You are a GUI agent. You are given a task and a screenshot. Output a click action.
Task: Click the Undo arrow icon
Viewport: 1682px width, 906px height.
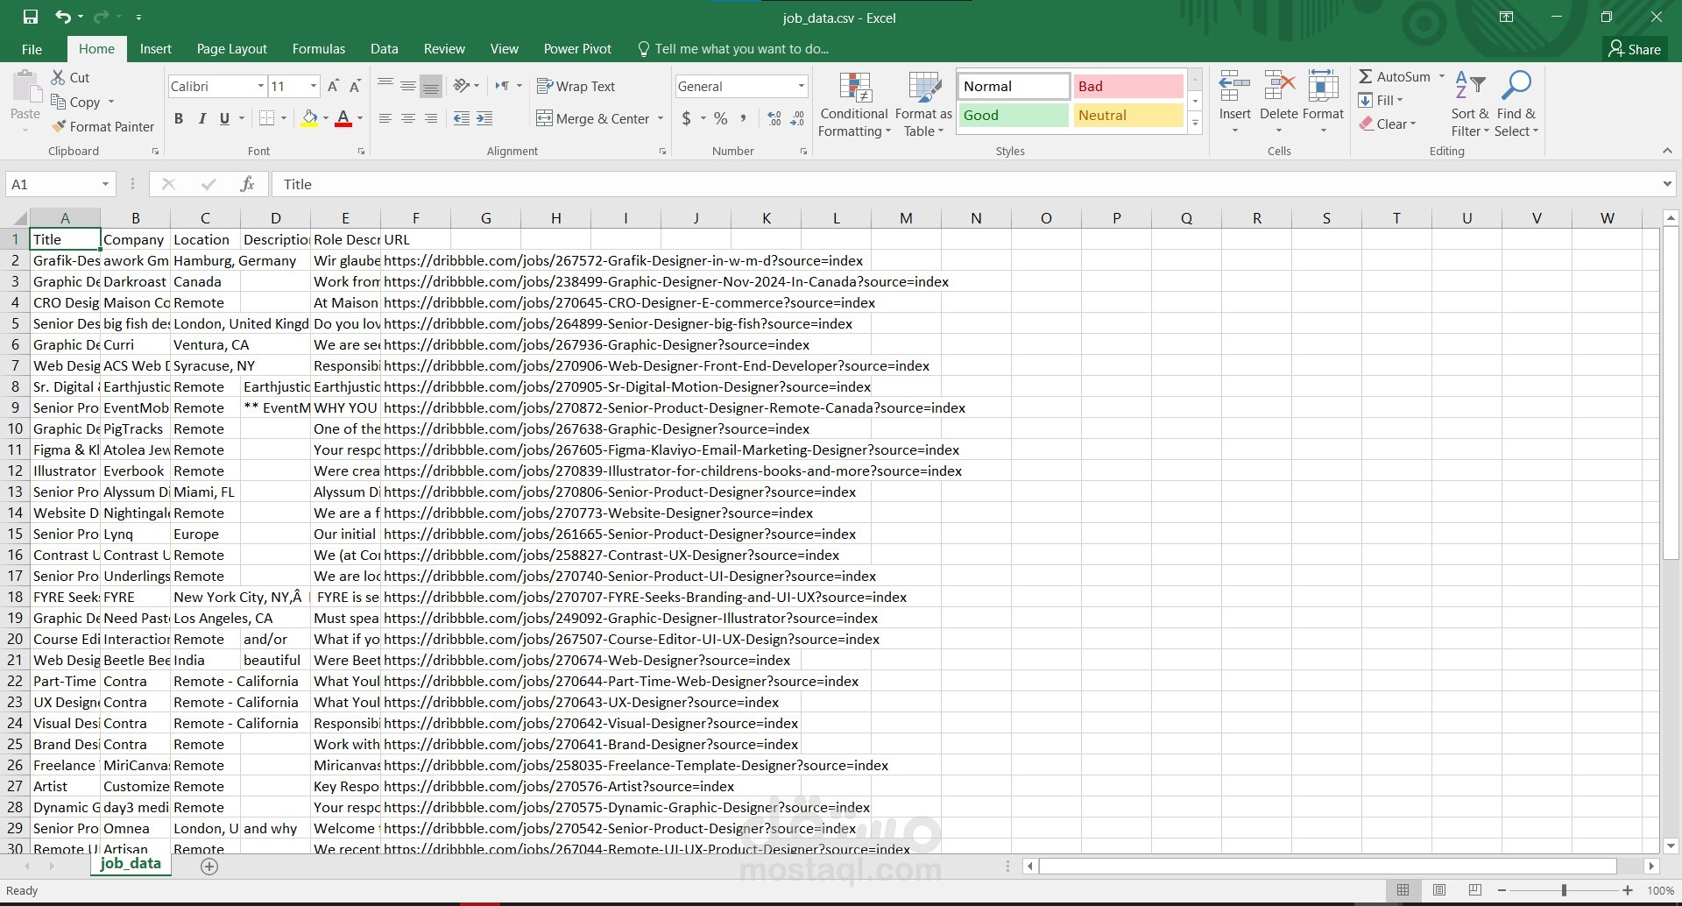pos(62,17)
